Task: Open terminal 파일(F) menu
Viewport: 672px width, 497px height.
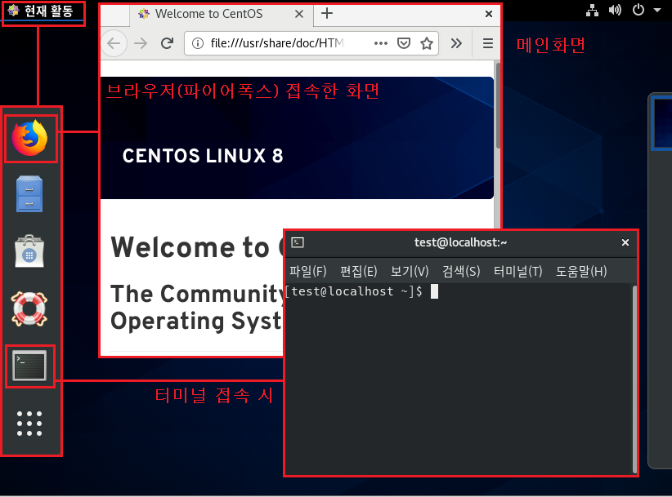Action: click(307, 271)
